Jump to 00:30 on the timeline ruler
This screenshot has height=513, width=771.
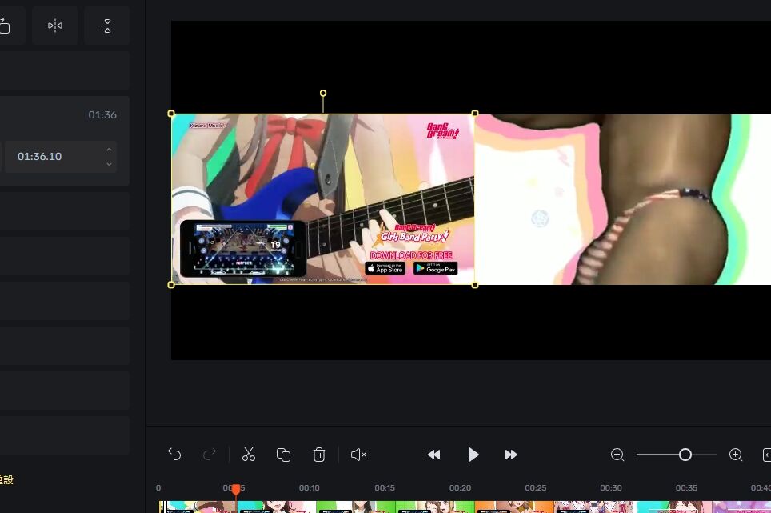coord(611,488)
